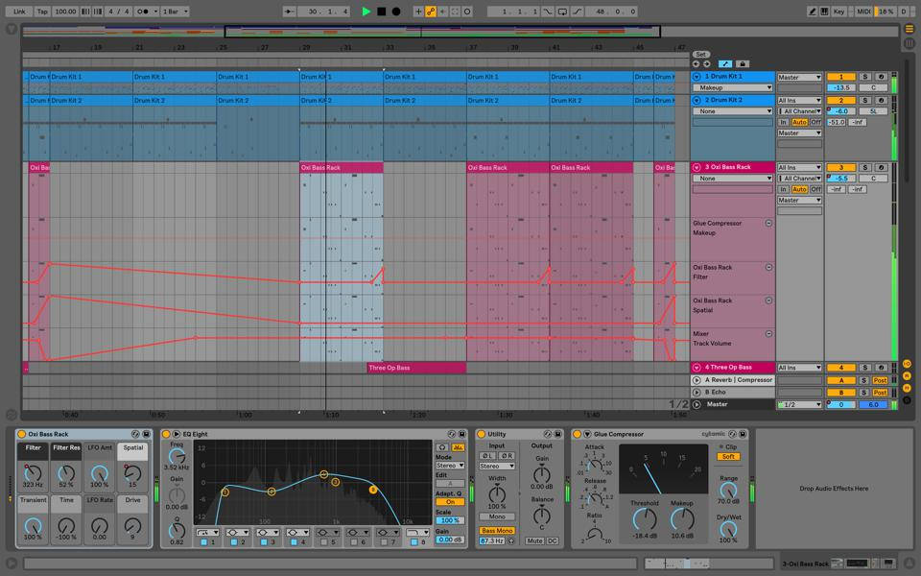This screenshot has width=921, height=576.
Task: Toggle EQ Eight band 1 checkbox
Action: [x=203, y=542]
